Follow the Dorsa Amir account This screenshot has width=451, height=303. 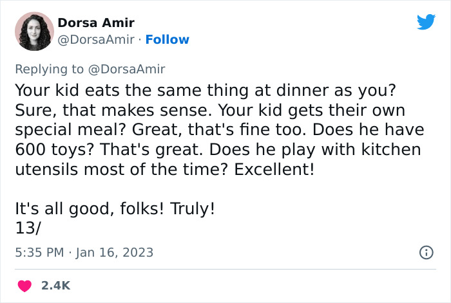coord(168,39)
